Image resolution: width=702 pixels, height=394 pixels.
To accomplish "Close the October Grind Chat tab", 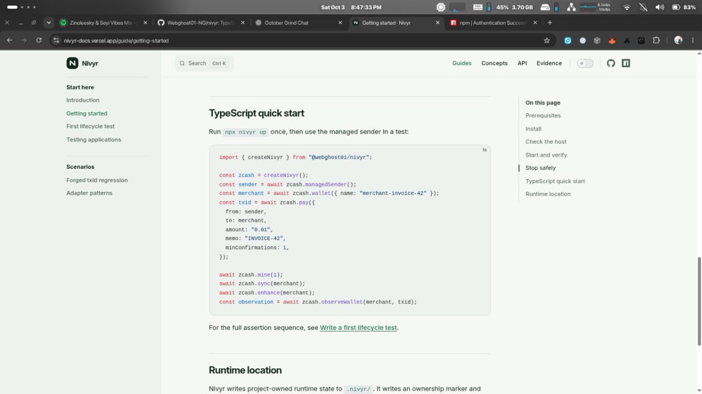I will 340,23.
